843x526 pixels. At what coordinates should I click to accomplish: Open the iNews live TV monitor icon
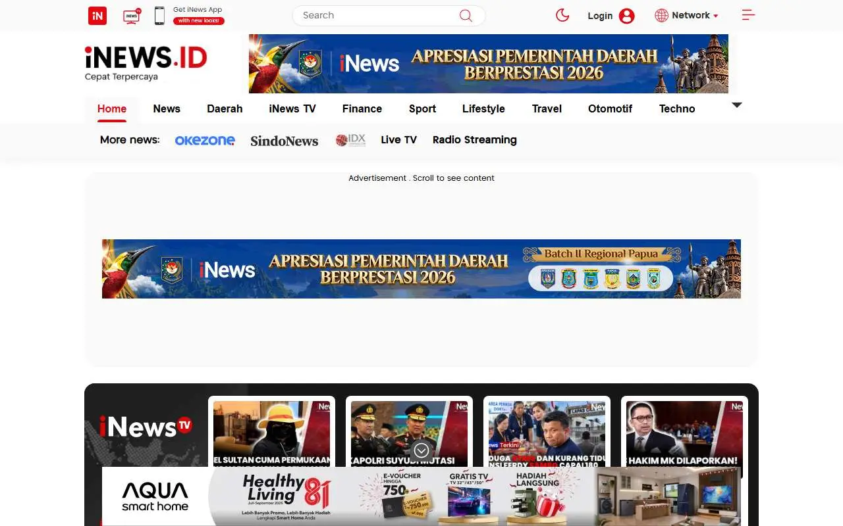click(x=132, y=16)
